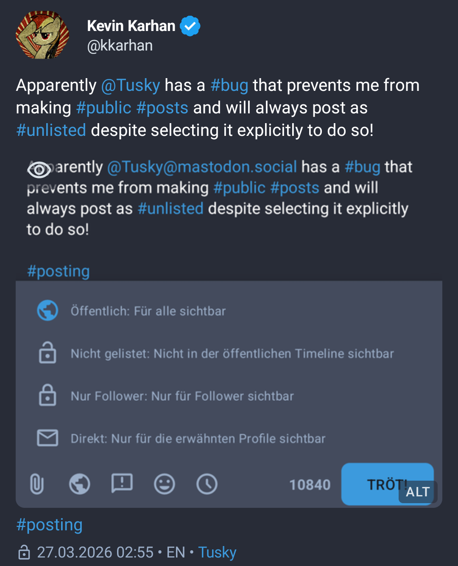Select the Nicht gelistet visibility option
Viewport: 458px width, 566px height.
pos(232,353)
